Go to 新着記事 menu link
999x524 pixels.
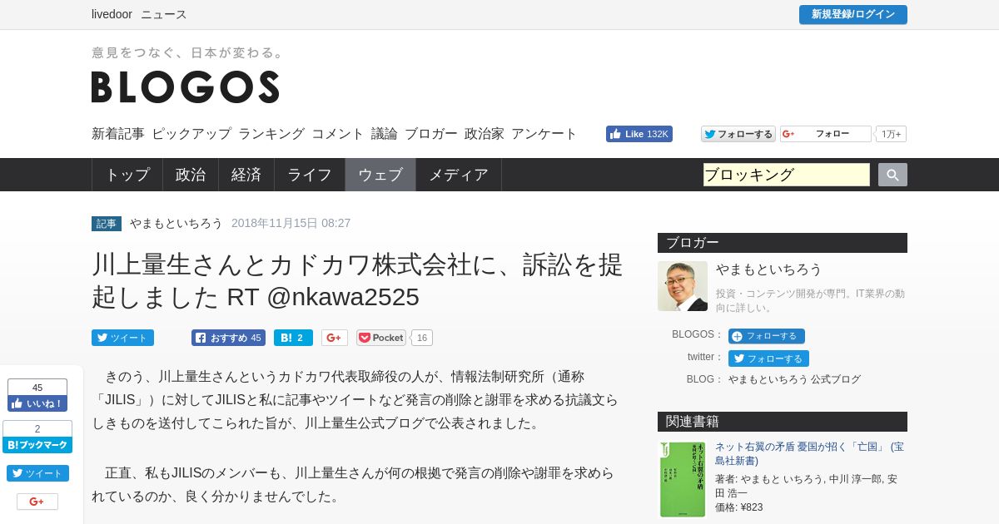[x=118, y=133]
